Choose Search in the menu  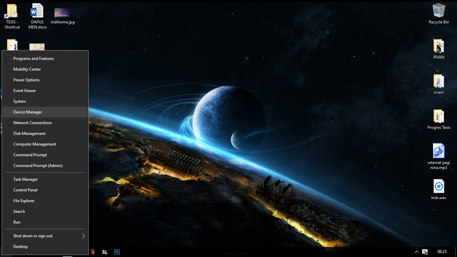(x=45, y=211)
